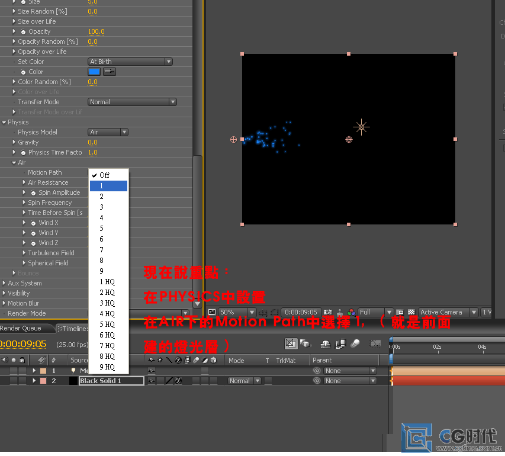This screenshot has height=456, width=505.
Task: Open the Physics Model 'Air' dropdown
Action: click(x=108, y=132)
